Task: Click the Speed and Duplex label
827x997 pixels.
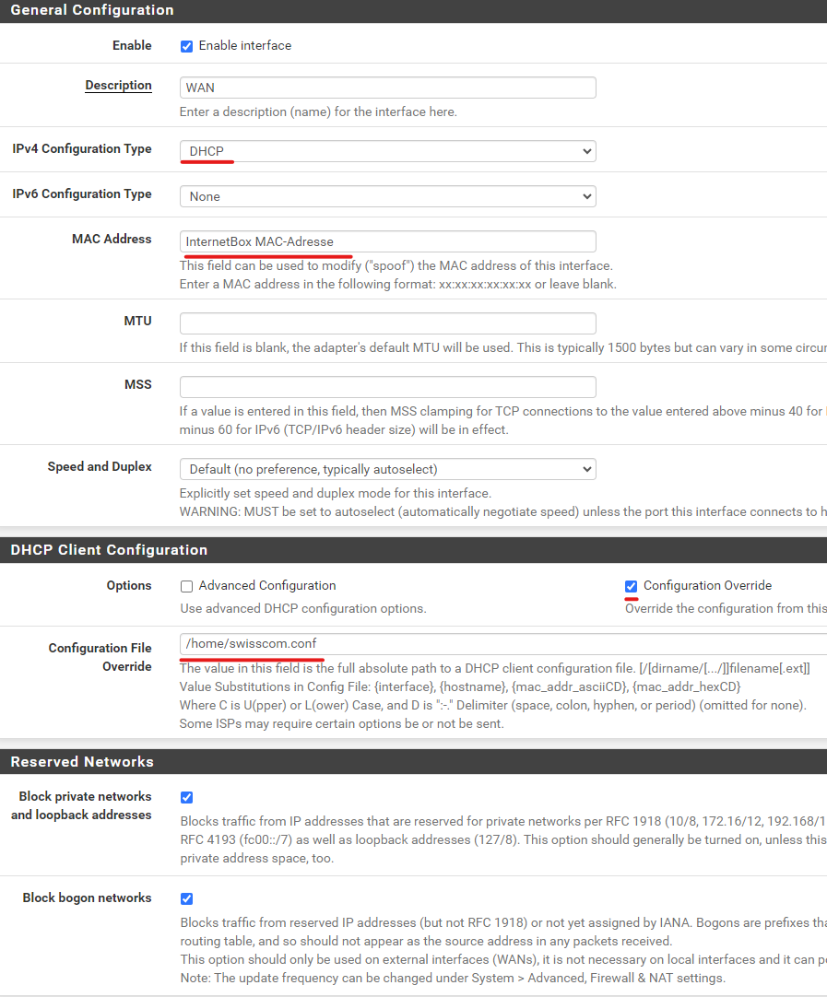Action: 100,467
